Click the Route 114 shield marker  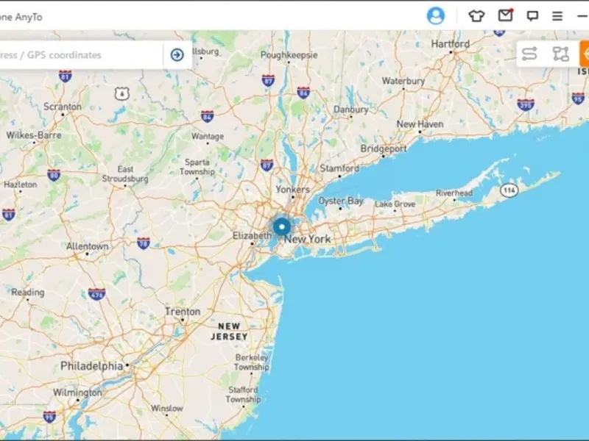509,190
